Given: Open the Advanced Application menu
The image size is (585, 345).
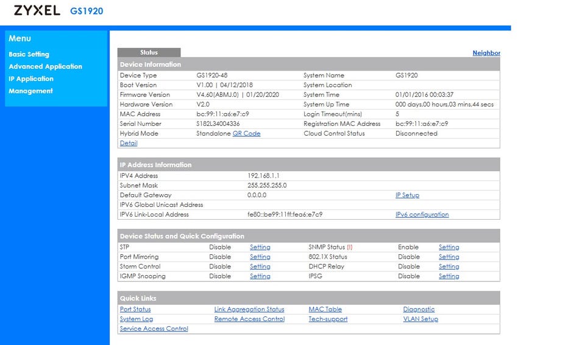Looking at the screenshot, I should coord(46,67).
